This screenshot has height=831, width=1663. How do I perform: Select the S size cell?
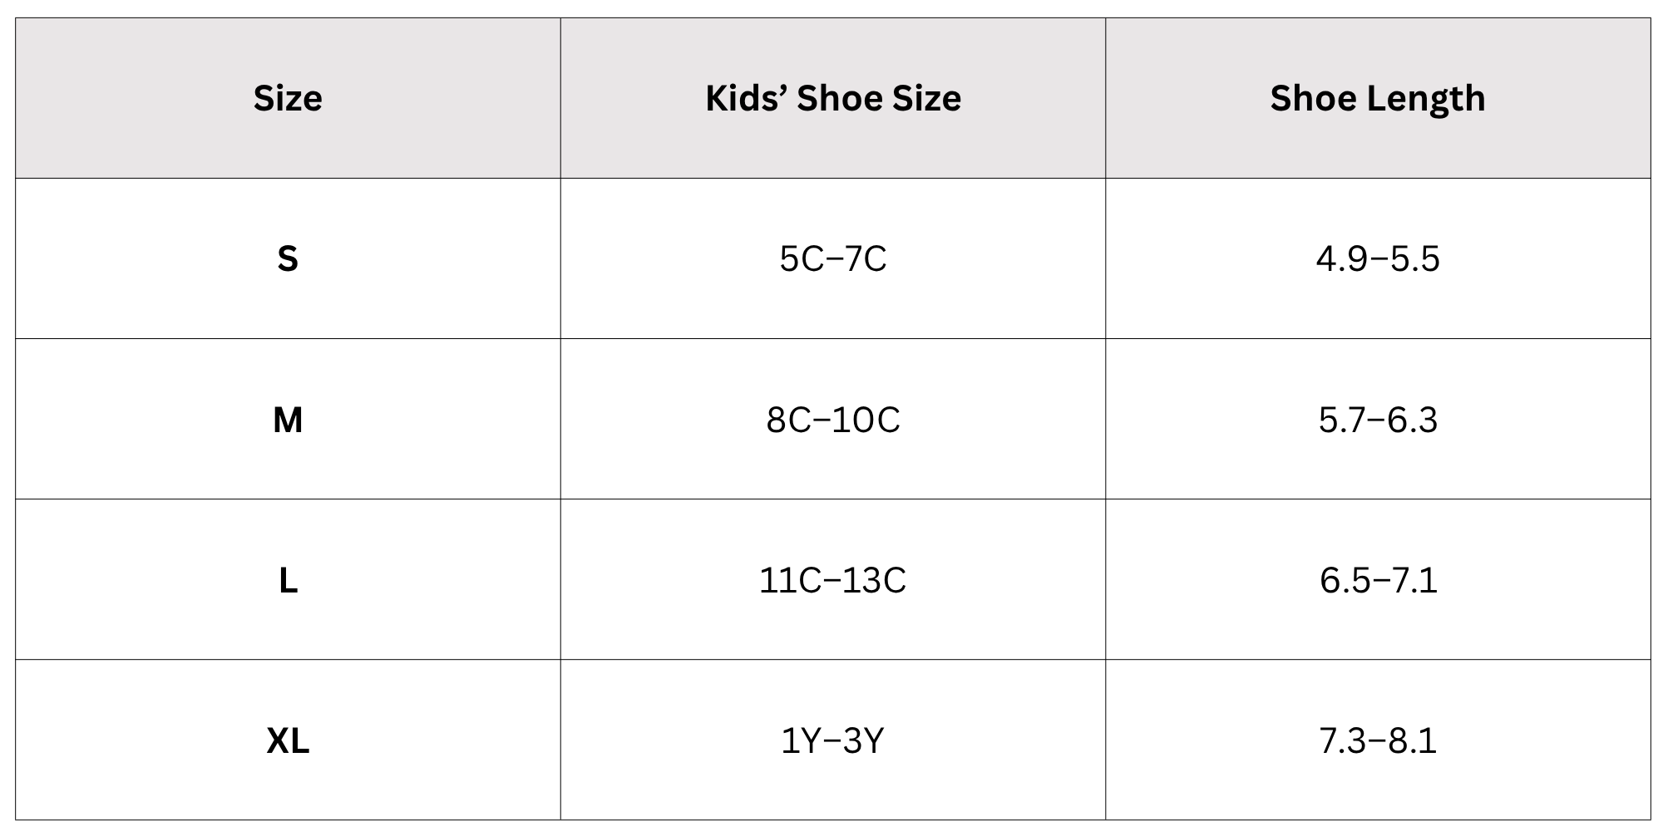tap(288, 258)
